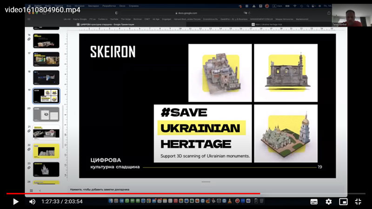Play the video
This screenshot has height=209, width=372.
(x=16, y=202)
